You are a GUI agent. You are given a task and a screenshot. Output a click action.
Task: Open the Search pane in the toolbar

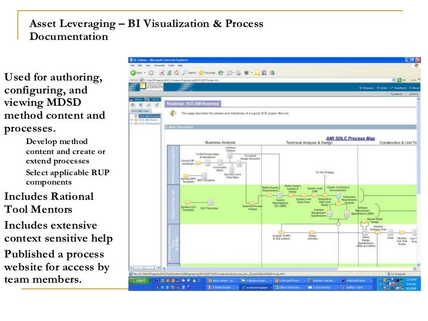(x=189, y=73)
